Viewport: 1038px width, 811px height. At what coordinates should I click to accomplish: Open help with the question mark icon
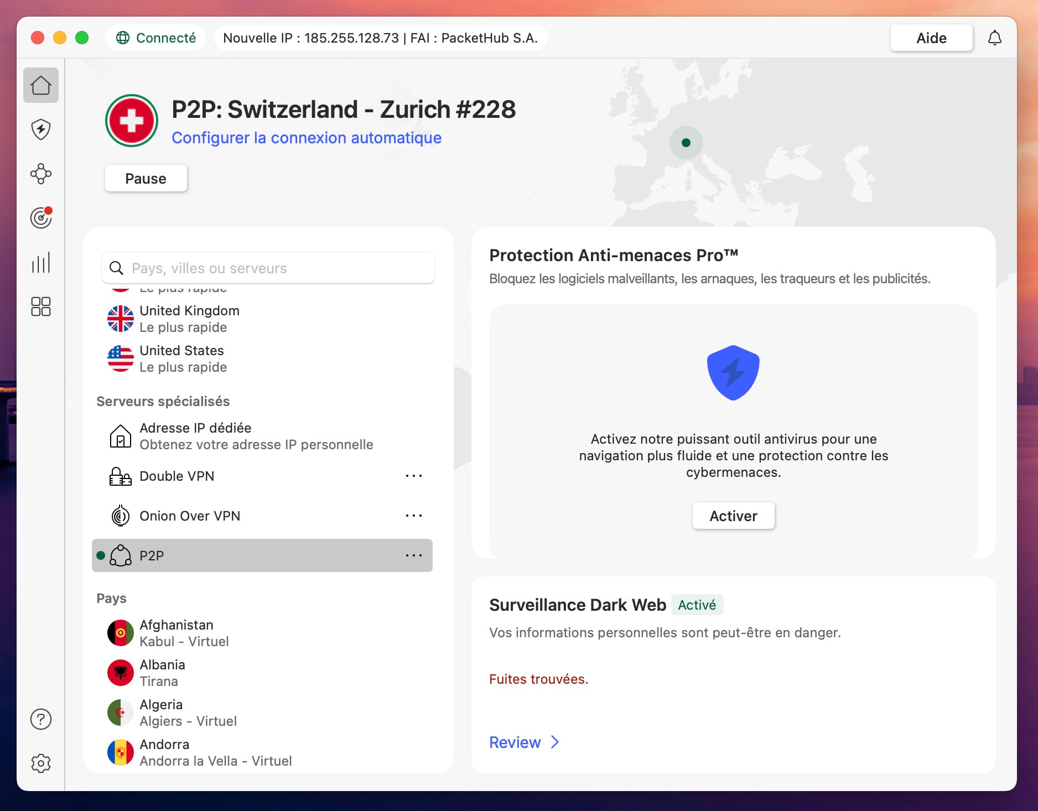40,719
